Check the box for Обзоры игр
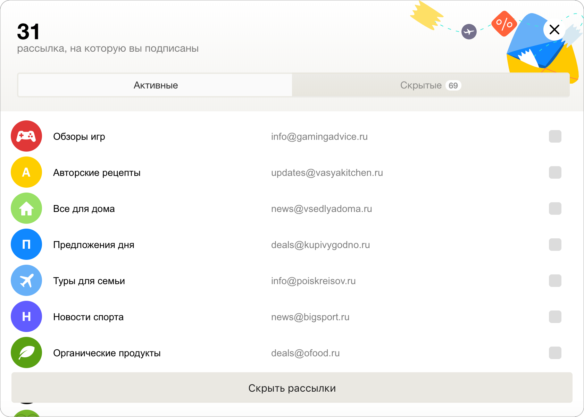 click(555, 136)
